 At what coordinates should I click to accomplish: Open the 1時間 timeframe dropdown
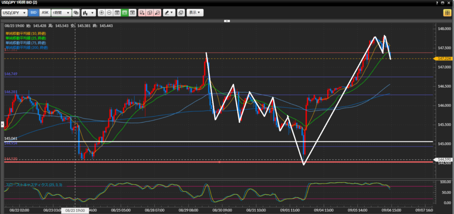61,13
